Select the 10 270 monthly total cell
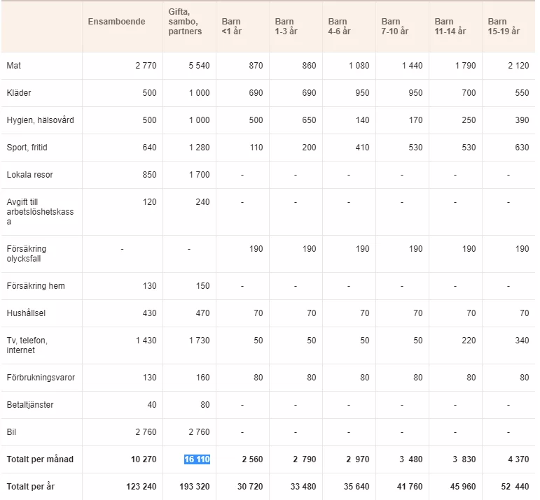 pos(143,459)
